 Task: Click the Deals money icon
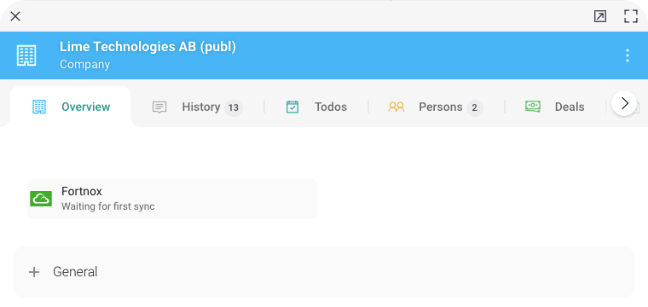pyautogui.click(x=533, y=107)
